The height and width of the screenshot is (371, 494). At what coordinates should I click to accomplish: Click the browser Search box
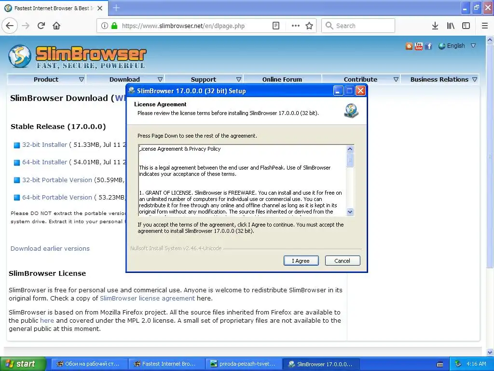tap(358, 26)
